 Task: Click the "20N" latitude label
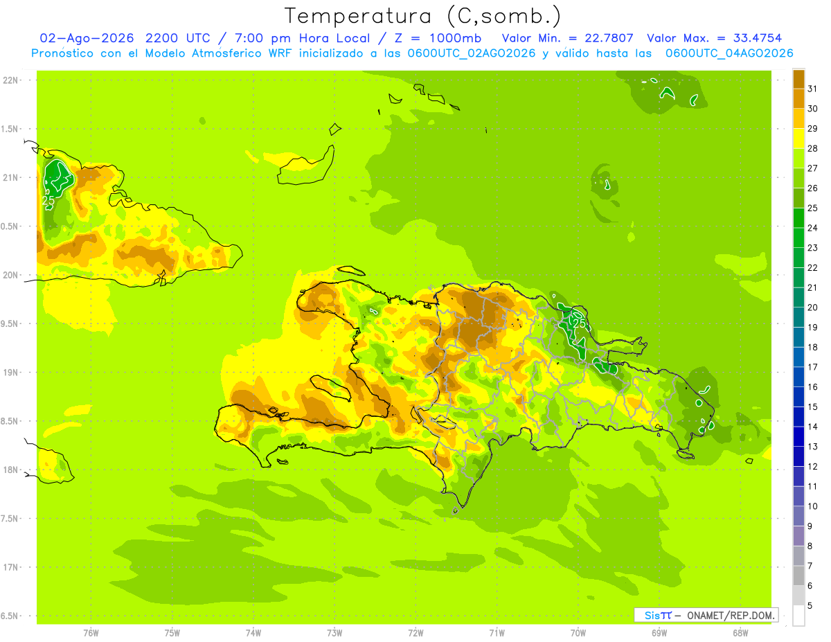coord(10,275)
